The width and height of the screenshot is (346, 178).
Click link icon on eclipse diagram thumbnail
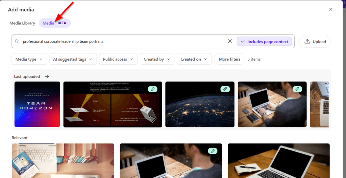coord(152,89)
